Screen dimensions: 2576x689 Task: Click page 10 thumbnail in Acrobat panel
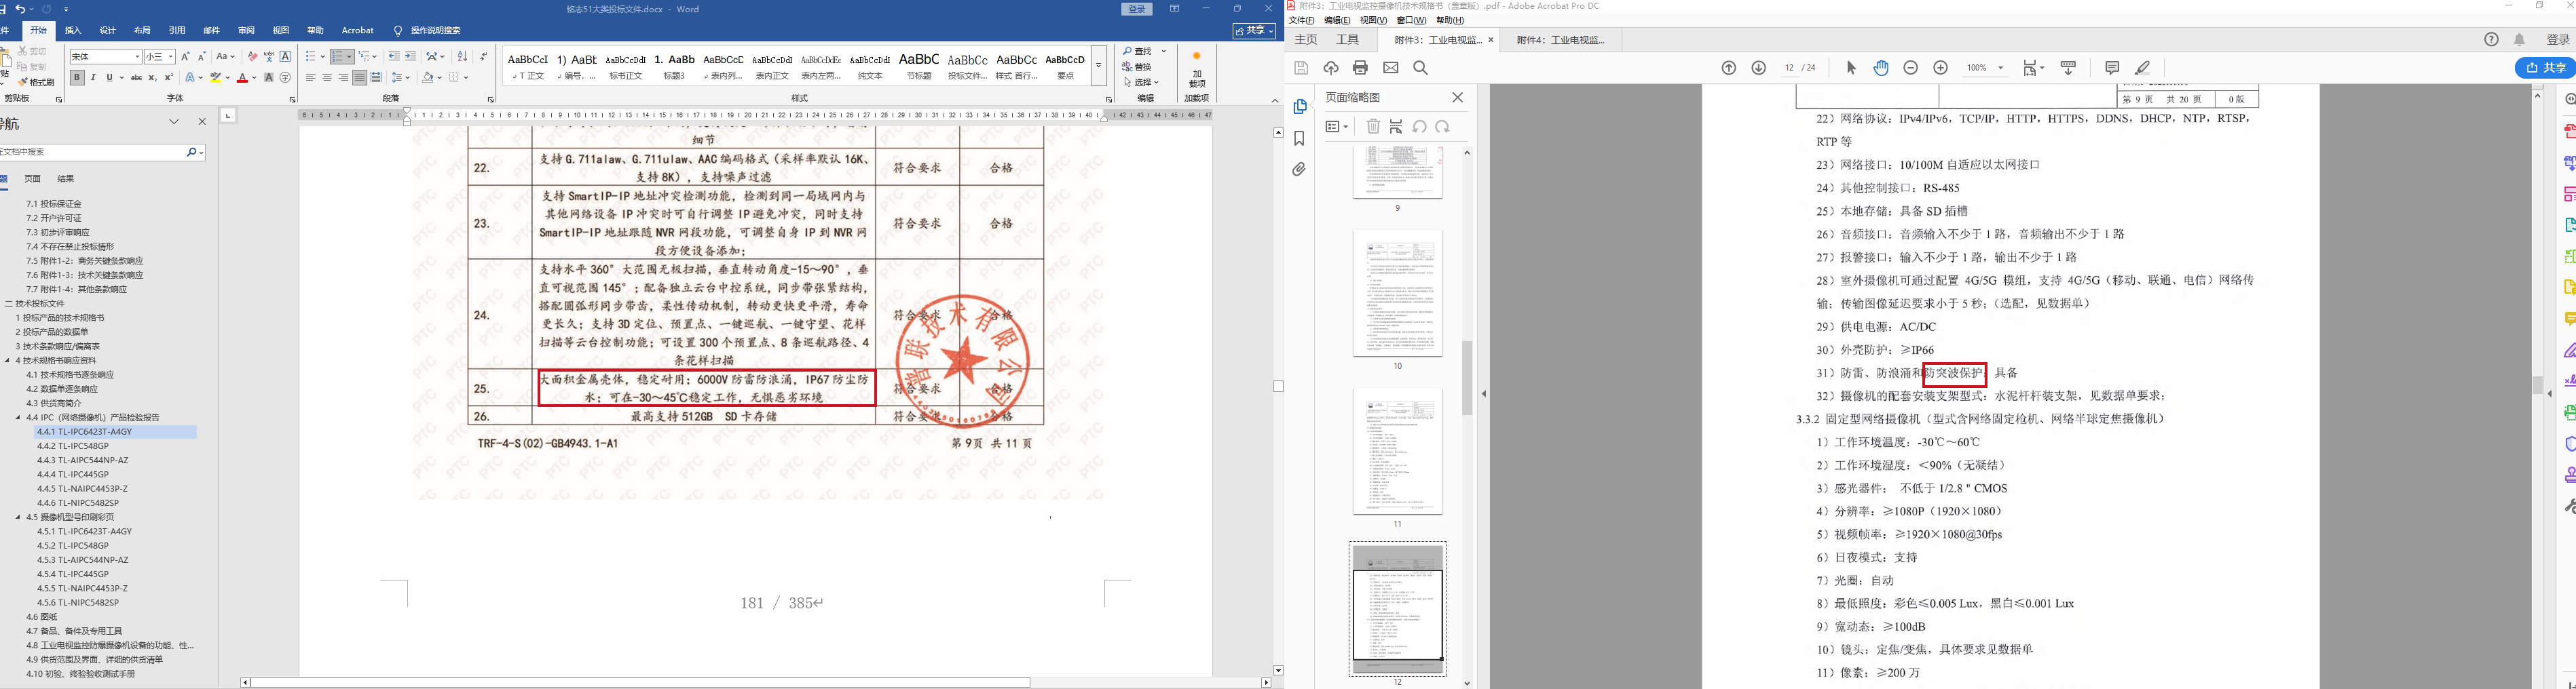(x=1397, y=294)
